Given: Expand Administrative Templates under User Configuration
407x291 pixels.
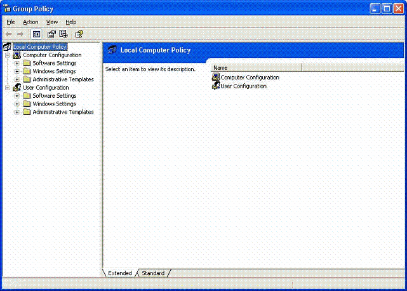Looking at the screenshot, I should coord(17,112).
